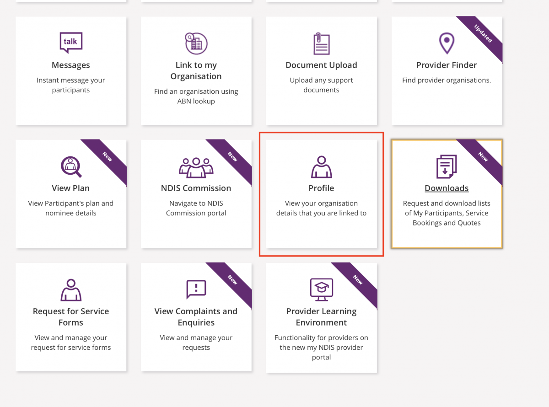Click the Link to my Organisation magnifier icon
Viewport: 549px width, 407px height.
pyautogui.click(x=196, y=43)
